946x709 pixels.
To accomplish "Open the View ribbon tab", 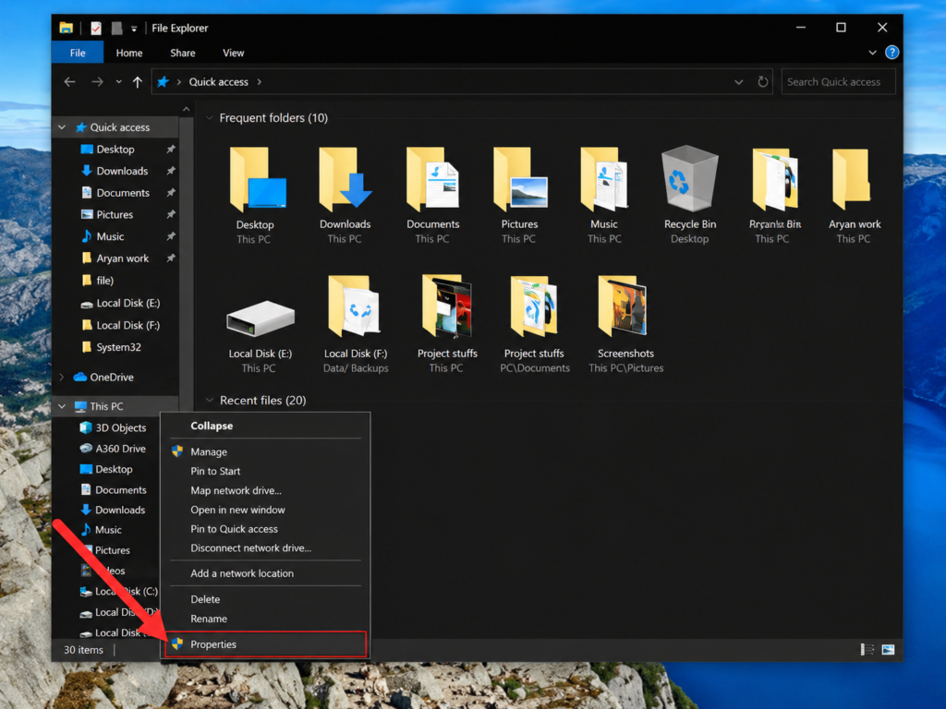I will tap(234, 53).
